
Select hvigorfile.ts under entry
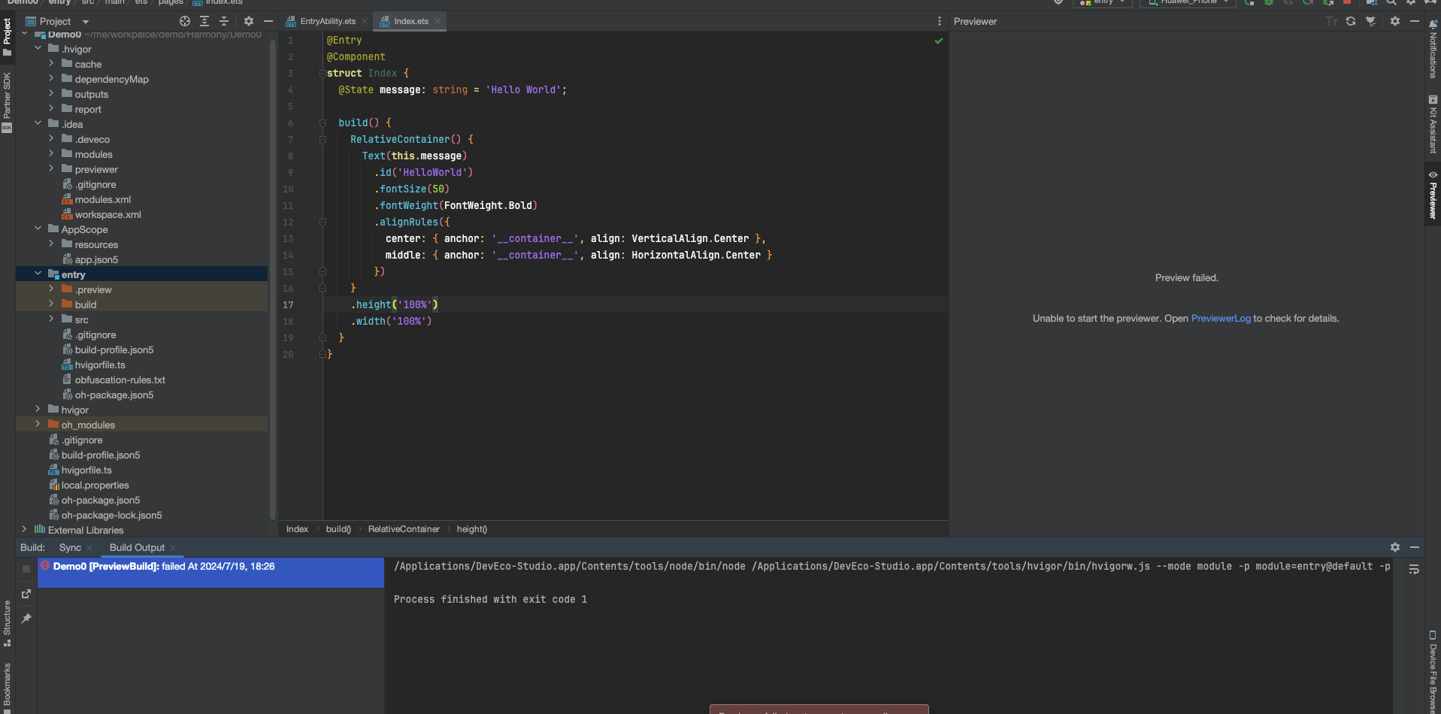tap(100, 365)
